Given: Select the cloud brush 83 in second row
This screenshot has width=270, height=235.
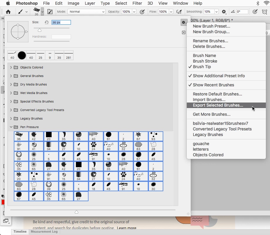Looking at the screenshot, I should [x=140, y=146].
